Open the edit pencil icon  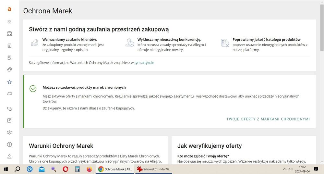[9, 120]
